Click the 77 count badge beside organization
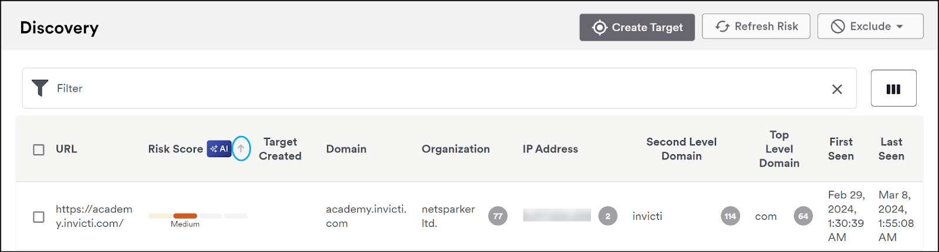The width and height of the screenshot is (939, 252). tap(498, 216)
